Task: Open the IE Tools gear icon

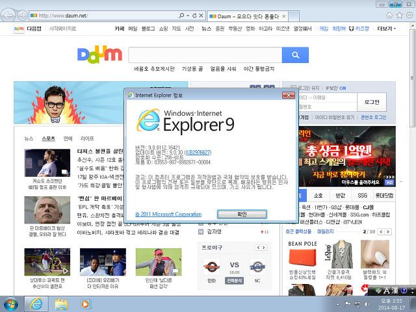Action: (x=409, y=16)
